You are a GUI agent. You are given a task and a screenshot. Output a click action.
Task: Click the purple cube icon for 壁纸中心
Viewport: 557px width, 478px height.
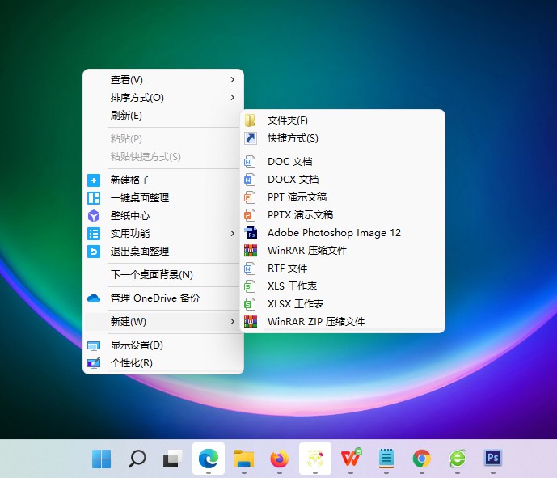pos(94,216)
